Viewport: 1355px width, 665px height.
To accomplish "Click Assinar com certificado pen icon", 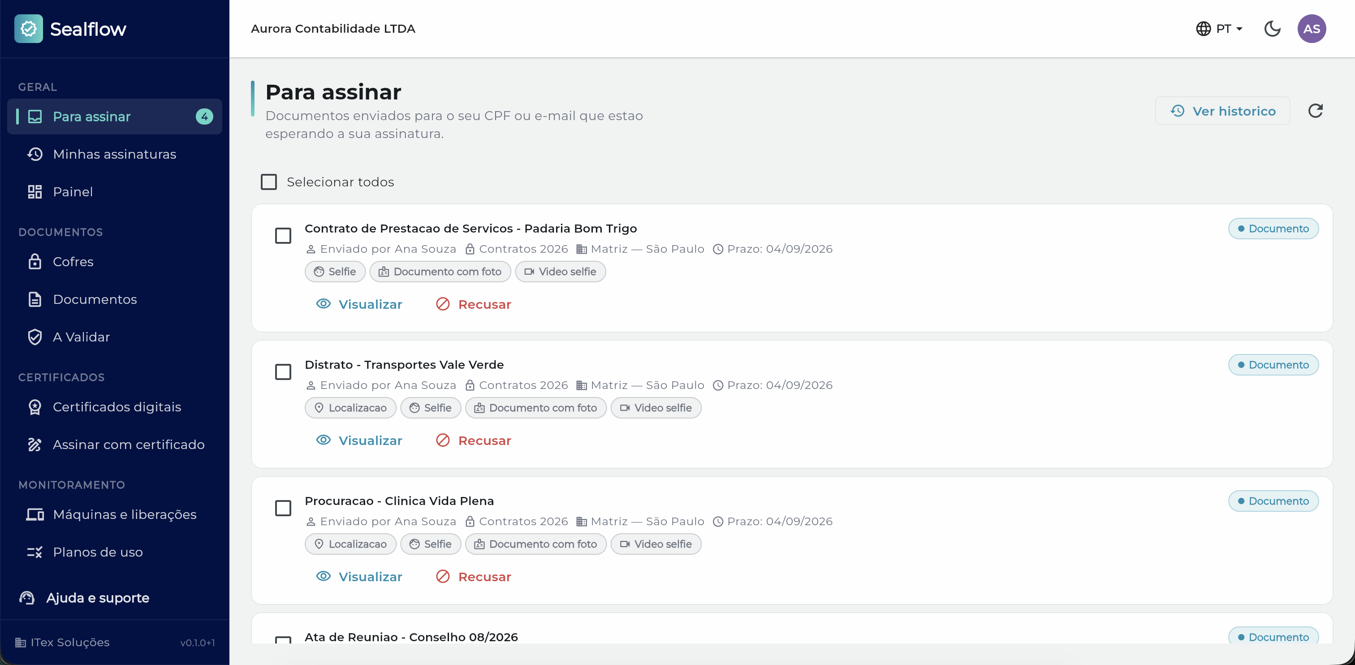I will pyautogui.click(x=35, y=445).
